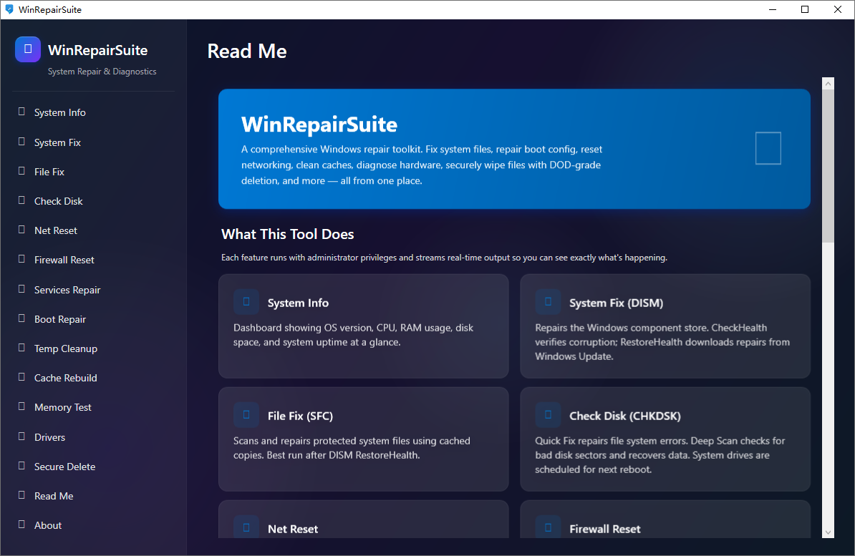Click the System Info sidebar icon
This screenshot has width=855, height=556.
click(21, 111)
